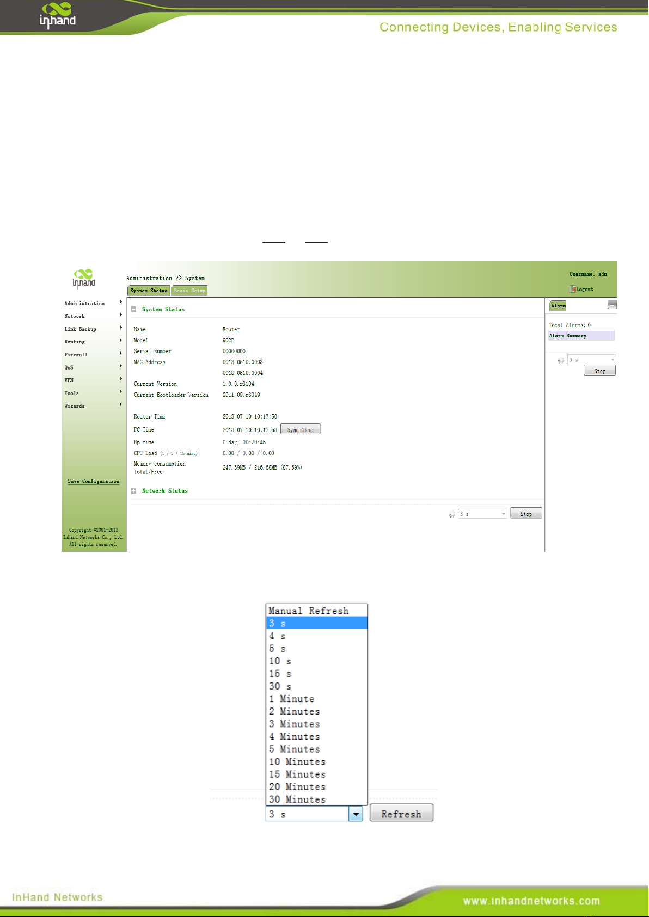Click the InHand logo in router sidebar
649x917 pixels.
(84, 278)
